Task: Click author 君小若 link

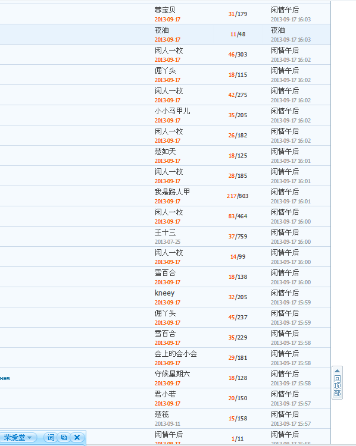Action: [x=165, y=394]
